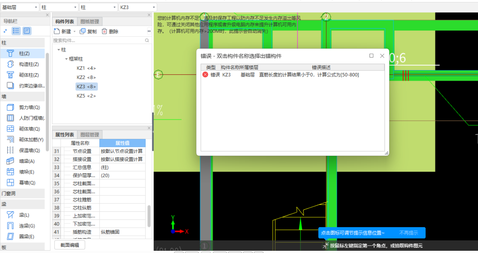Switch to the 构件列表 tab
The width and height of the screenshot is (478, 253).
click(65, 22)
